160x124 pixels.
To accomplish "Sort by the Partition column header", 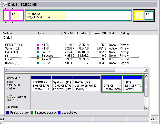I will pos(18,33).
